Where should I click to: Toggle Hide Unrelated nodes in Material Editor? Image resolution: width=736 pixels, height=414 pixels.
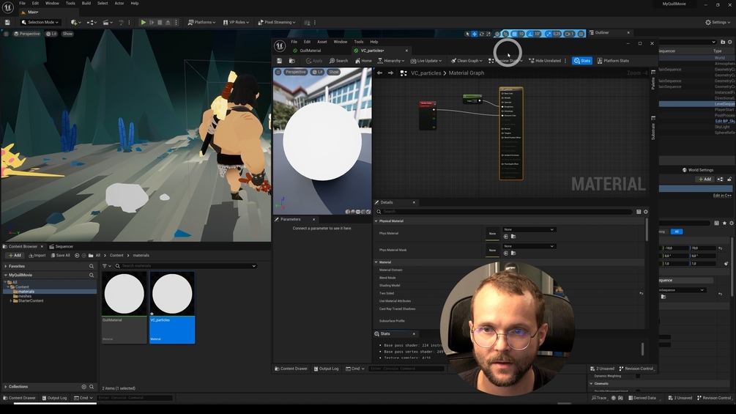click(545, 61)
